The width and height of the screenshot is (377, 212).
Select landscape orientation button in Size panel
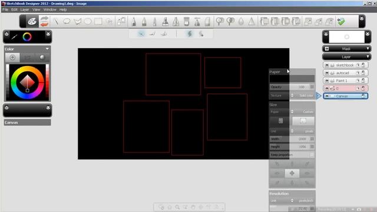303,121
